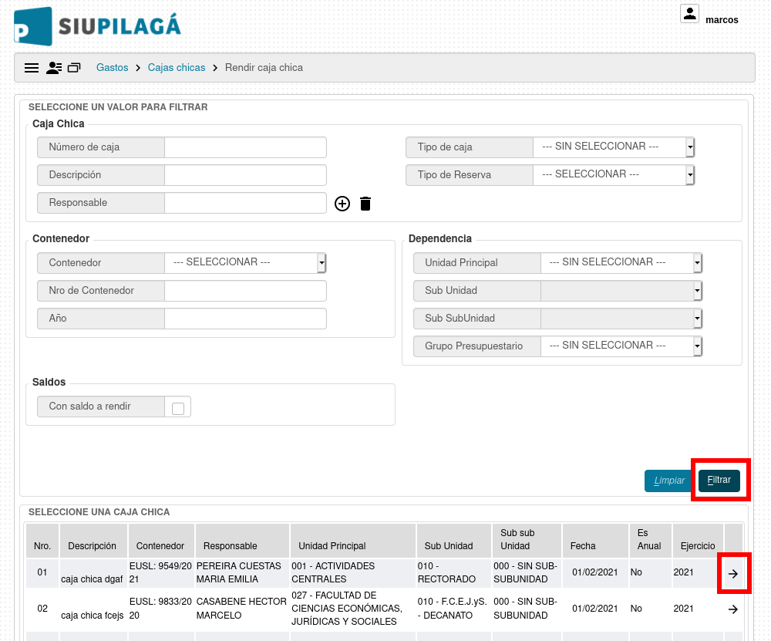This screenshot has height=641, width=771.
Task: Focus the Responsable input field
Action: [245, 203]
